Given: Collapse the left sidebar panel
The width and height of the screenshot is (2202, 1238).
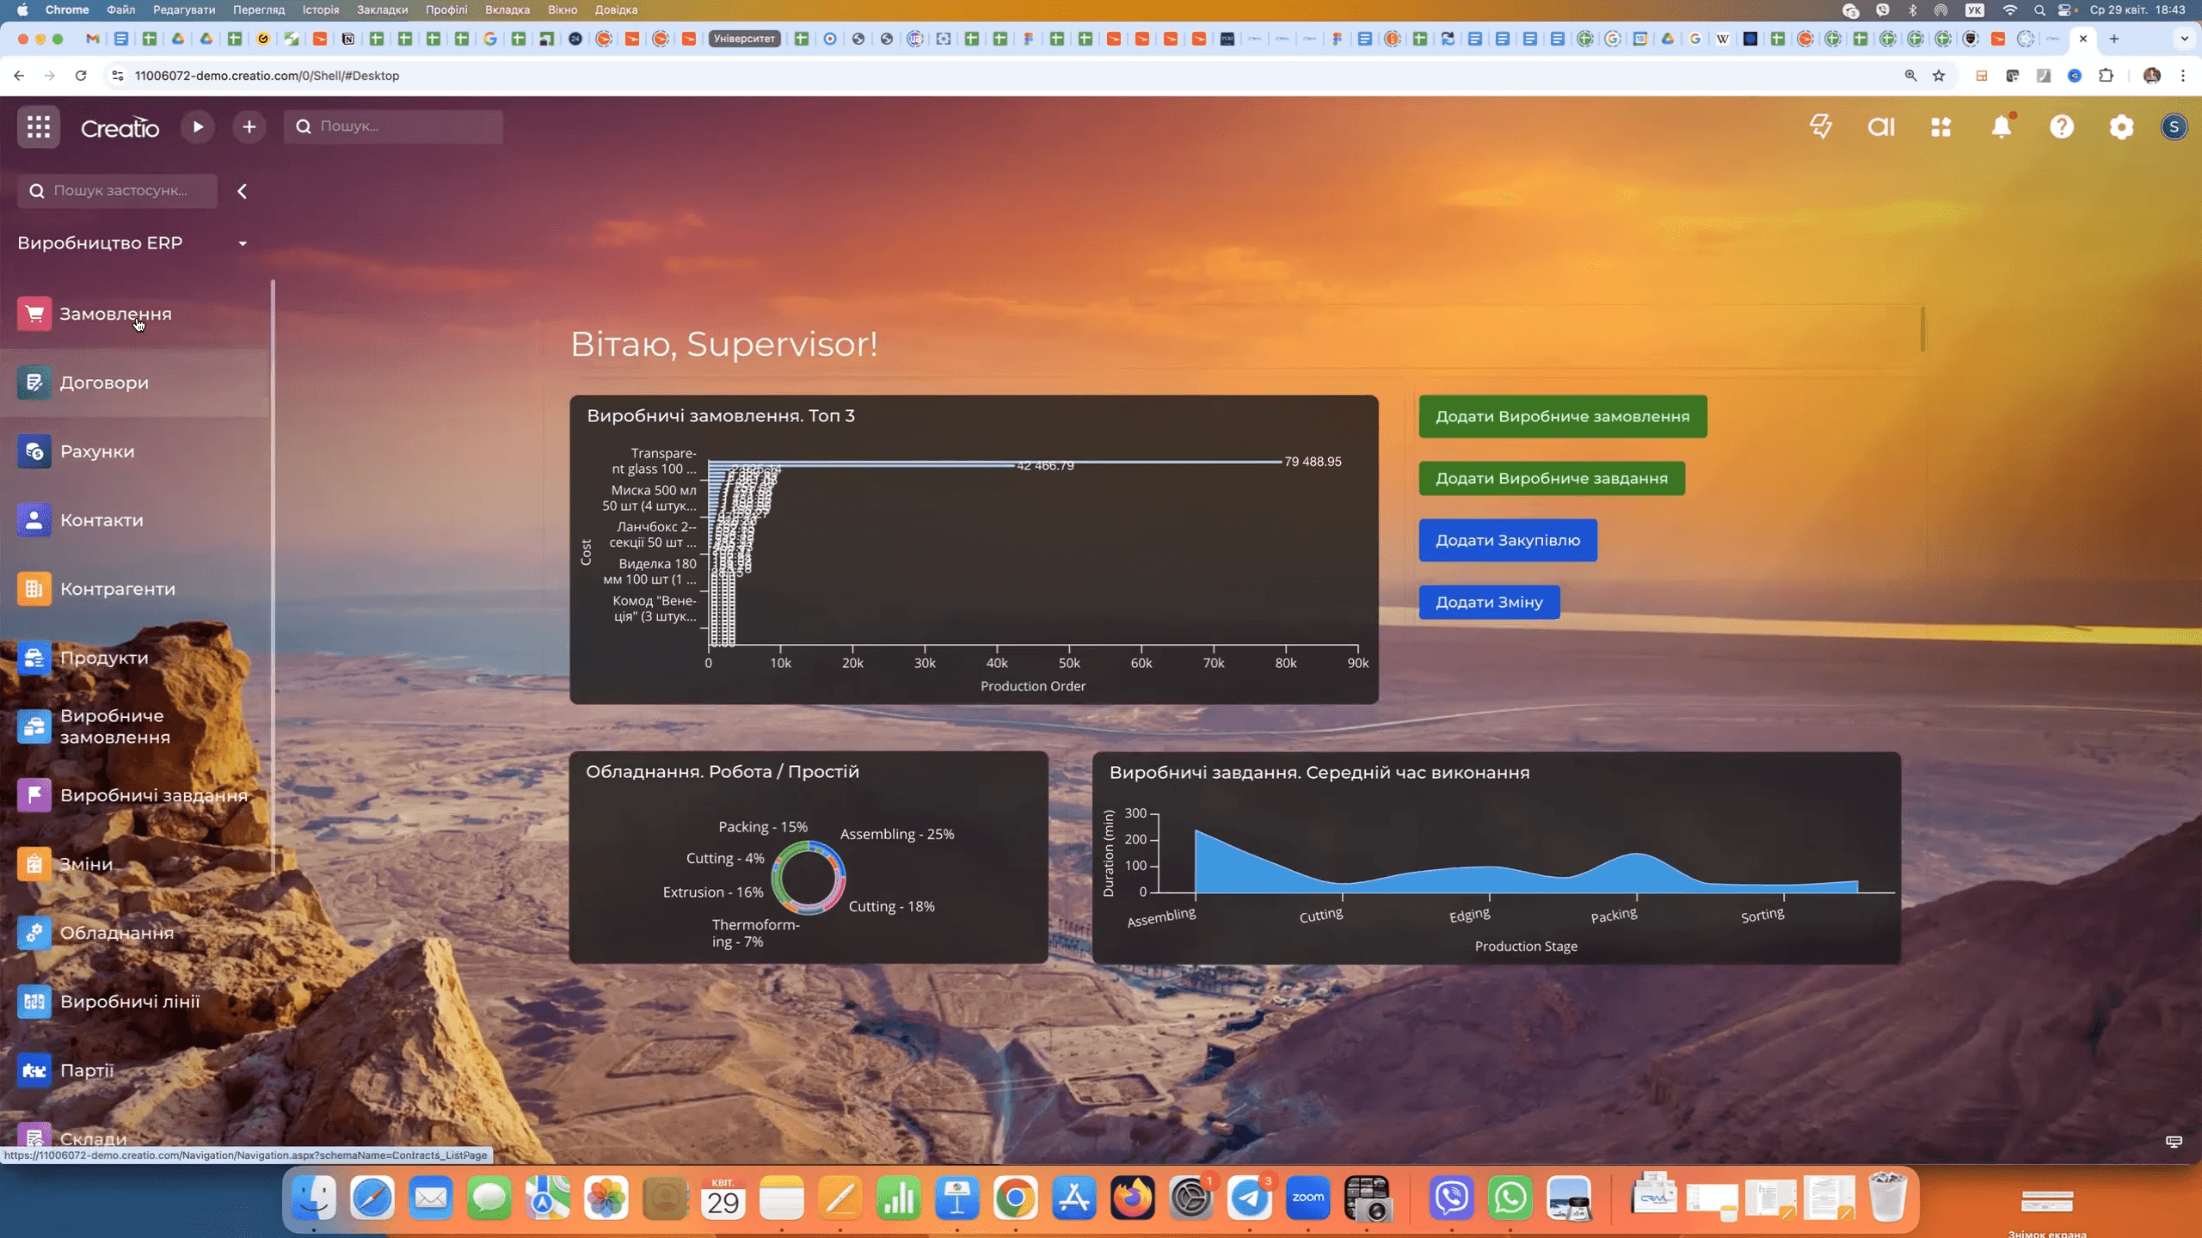Looking at the screenshot, I should click(x=243, y=191).
